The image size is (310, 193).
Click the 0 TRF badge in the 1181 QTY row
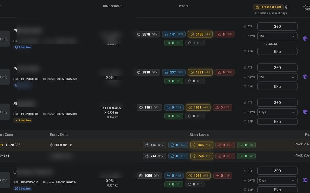coord(195,116)
